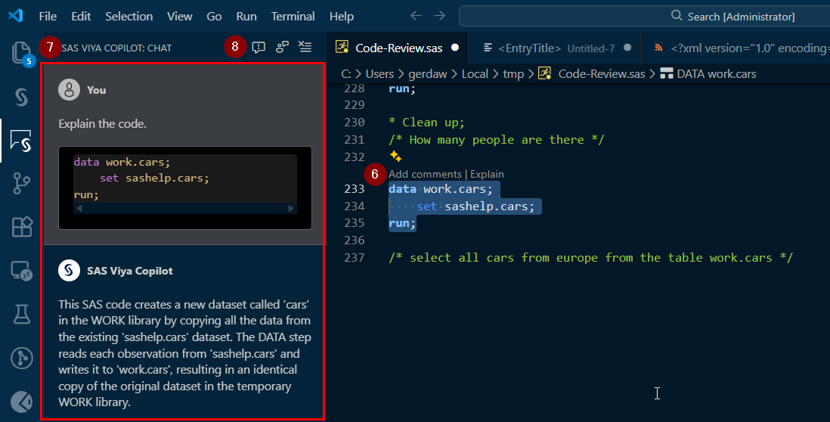Click the 'How many people are there' comment
Image resolution: width=830 pixels, height=422 pixels.
(497, 140)
